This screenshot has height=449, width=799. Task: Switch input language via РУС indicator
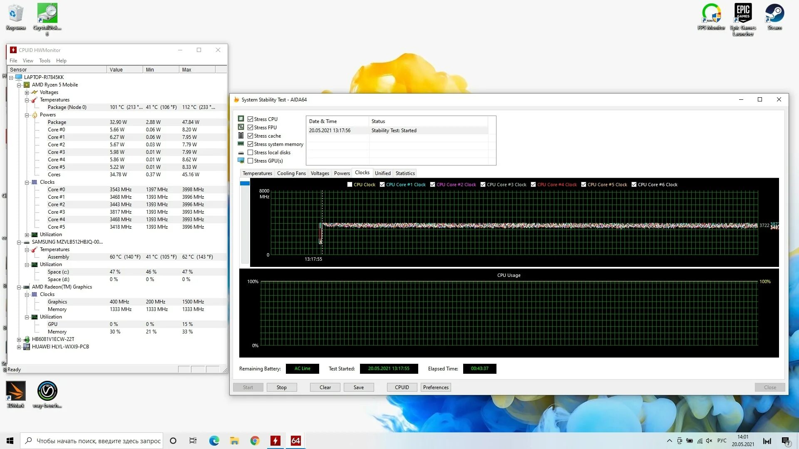[x=722, y=441]
